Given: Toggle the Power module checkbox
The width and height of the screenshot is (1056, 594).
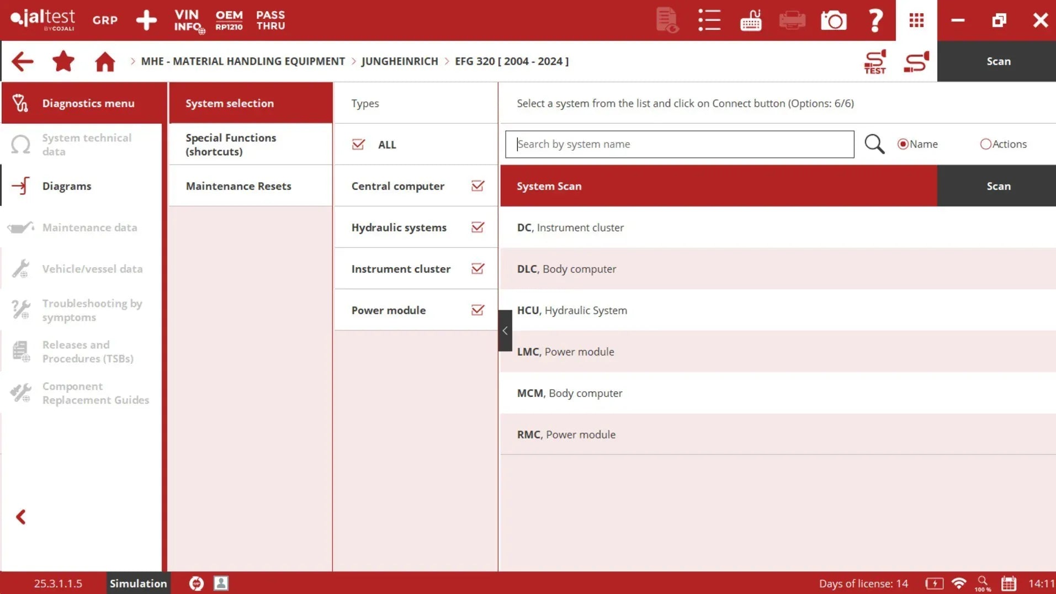Looking at the screenshot, I should coord(477,310).
